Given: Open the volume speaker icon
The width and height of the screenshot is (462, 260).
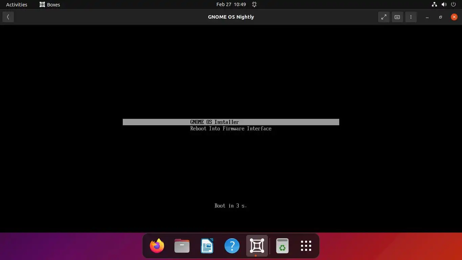Looking at the screenshot, I should point(444,4).
